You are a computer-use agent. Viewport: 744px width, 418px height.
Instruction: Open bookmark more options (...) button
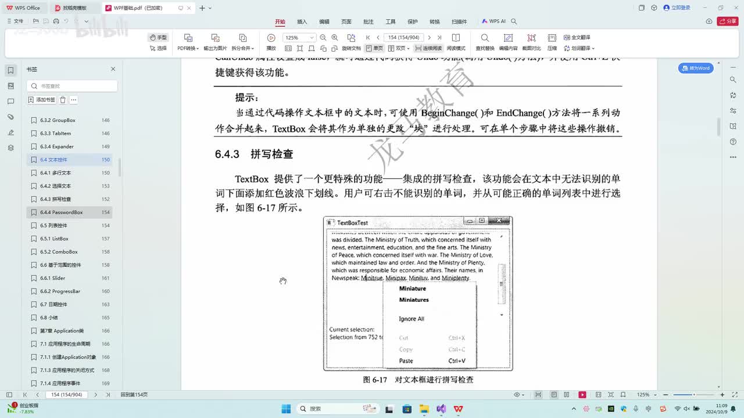tap(74, 100)
